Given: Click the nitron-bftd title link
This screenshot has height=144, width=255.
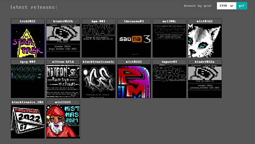Looking at the screenshot, I should (x=63, y=62).
